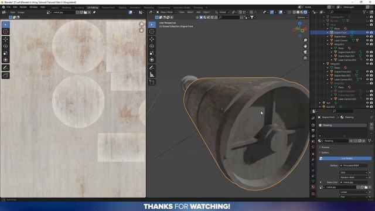Select the Rotate tool in UV editor

click(x=5, y=46)
